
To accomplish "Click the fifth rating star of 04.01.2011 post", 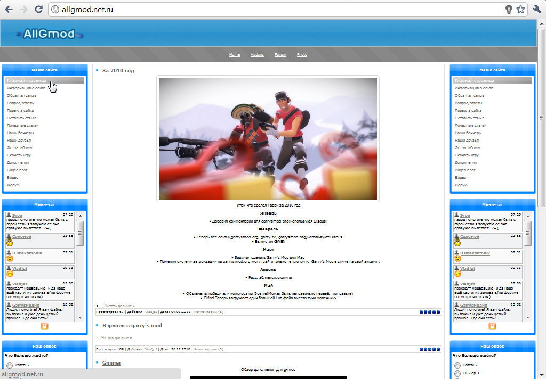I will coord(438,312).
